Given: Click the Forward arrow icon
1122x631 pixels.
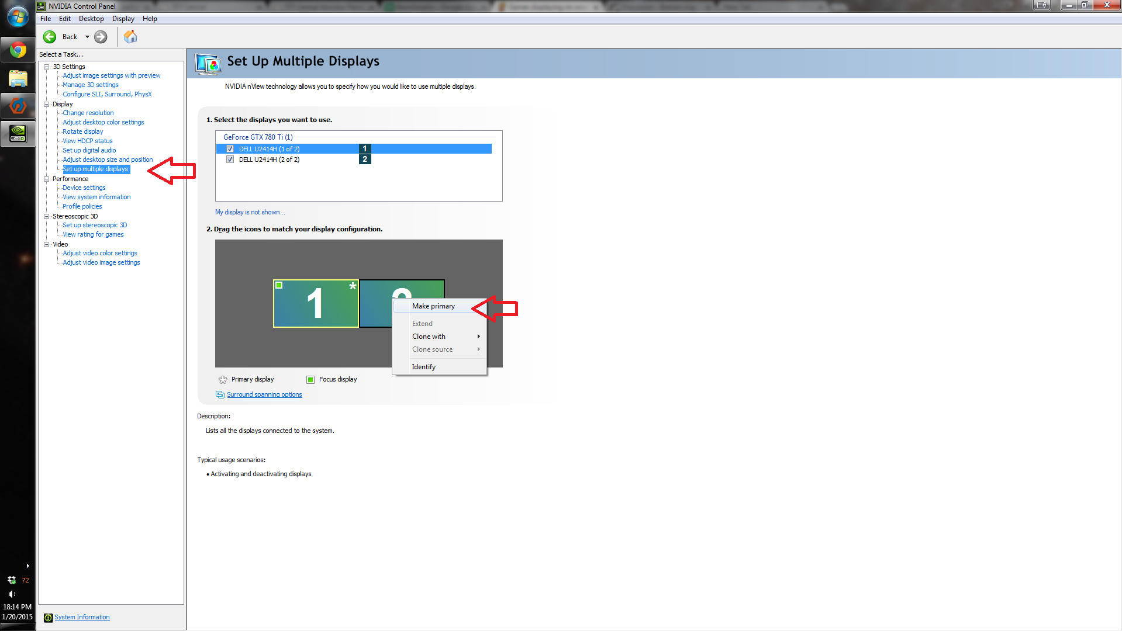Looking at the screenshot, I should coord(101,37).
